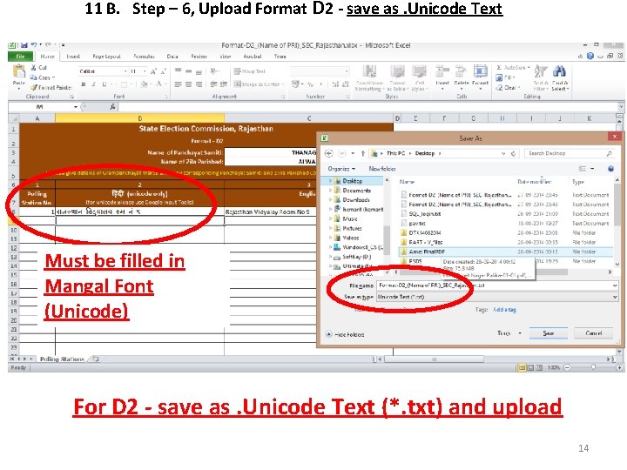
Task: Open the Name Box dropdown arrow
Action: click(x=75, y=107)
